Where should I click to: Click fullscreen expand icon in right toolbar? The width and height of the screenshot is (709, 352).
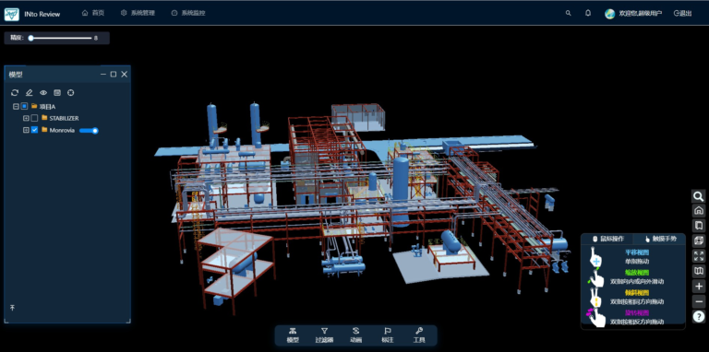click(x=699, y=256)
